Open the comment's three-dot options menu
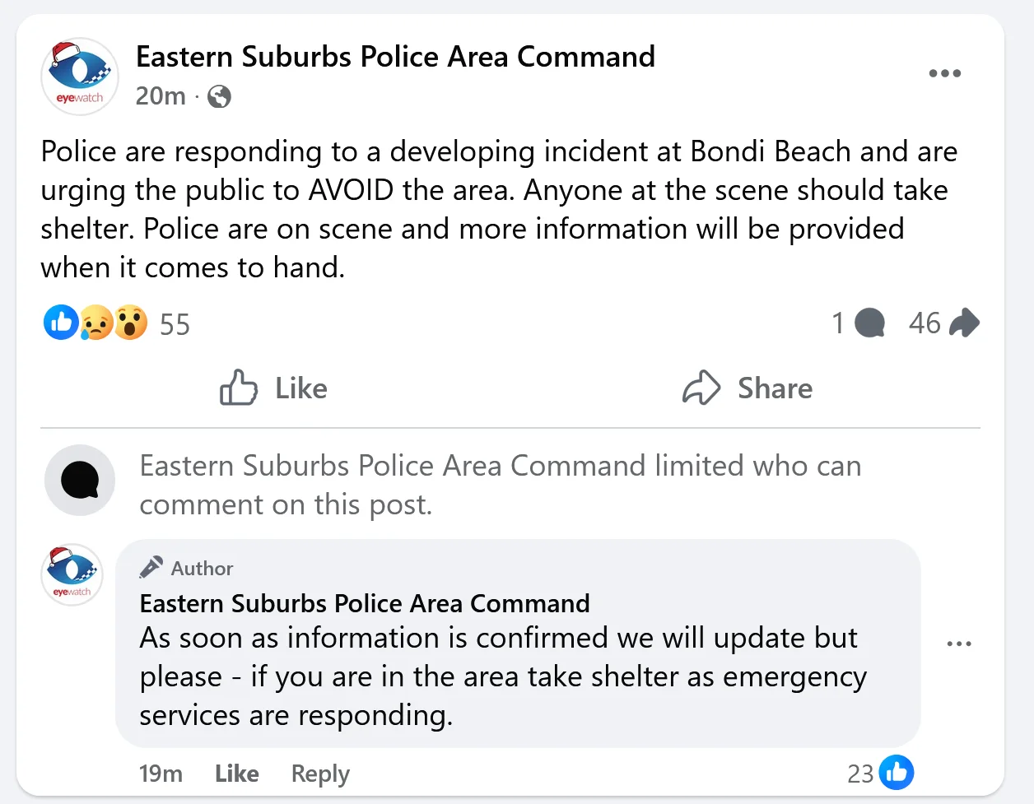Image resolution: width=1034 pixels, height=804 pixels. pos(959,644)
